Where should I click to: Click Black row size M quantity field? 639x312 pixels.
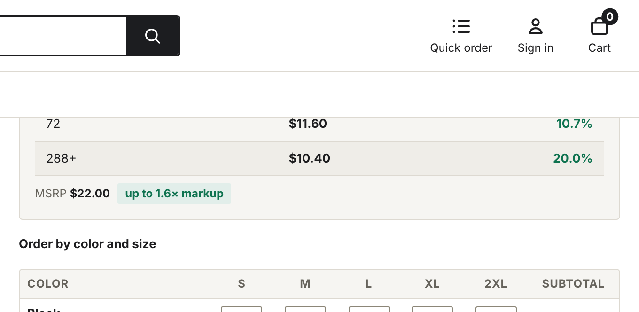coord(305,309)
